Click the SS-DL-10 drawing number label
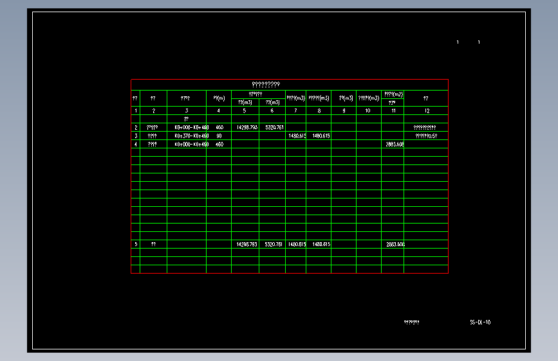Image resolution: width=558 pixels, height=361 pixels. tap(480, 322)
